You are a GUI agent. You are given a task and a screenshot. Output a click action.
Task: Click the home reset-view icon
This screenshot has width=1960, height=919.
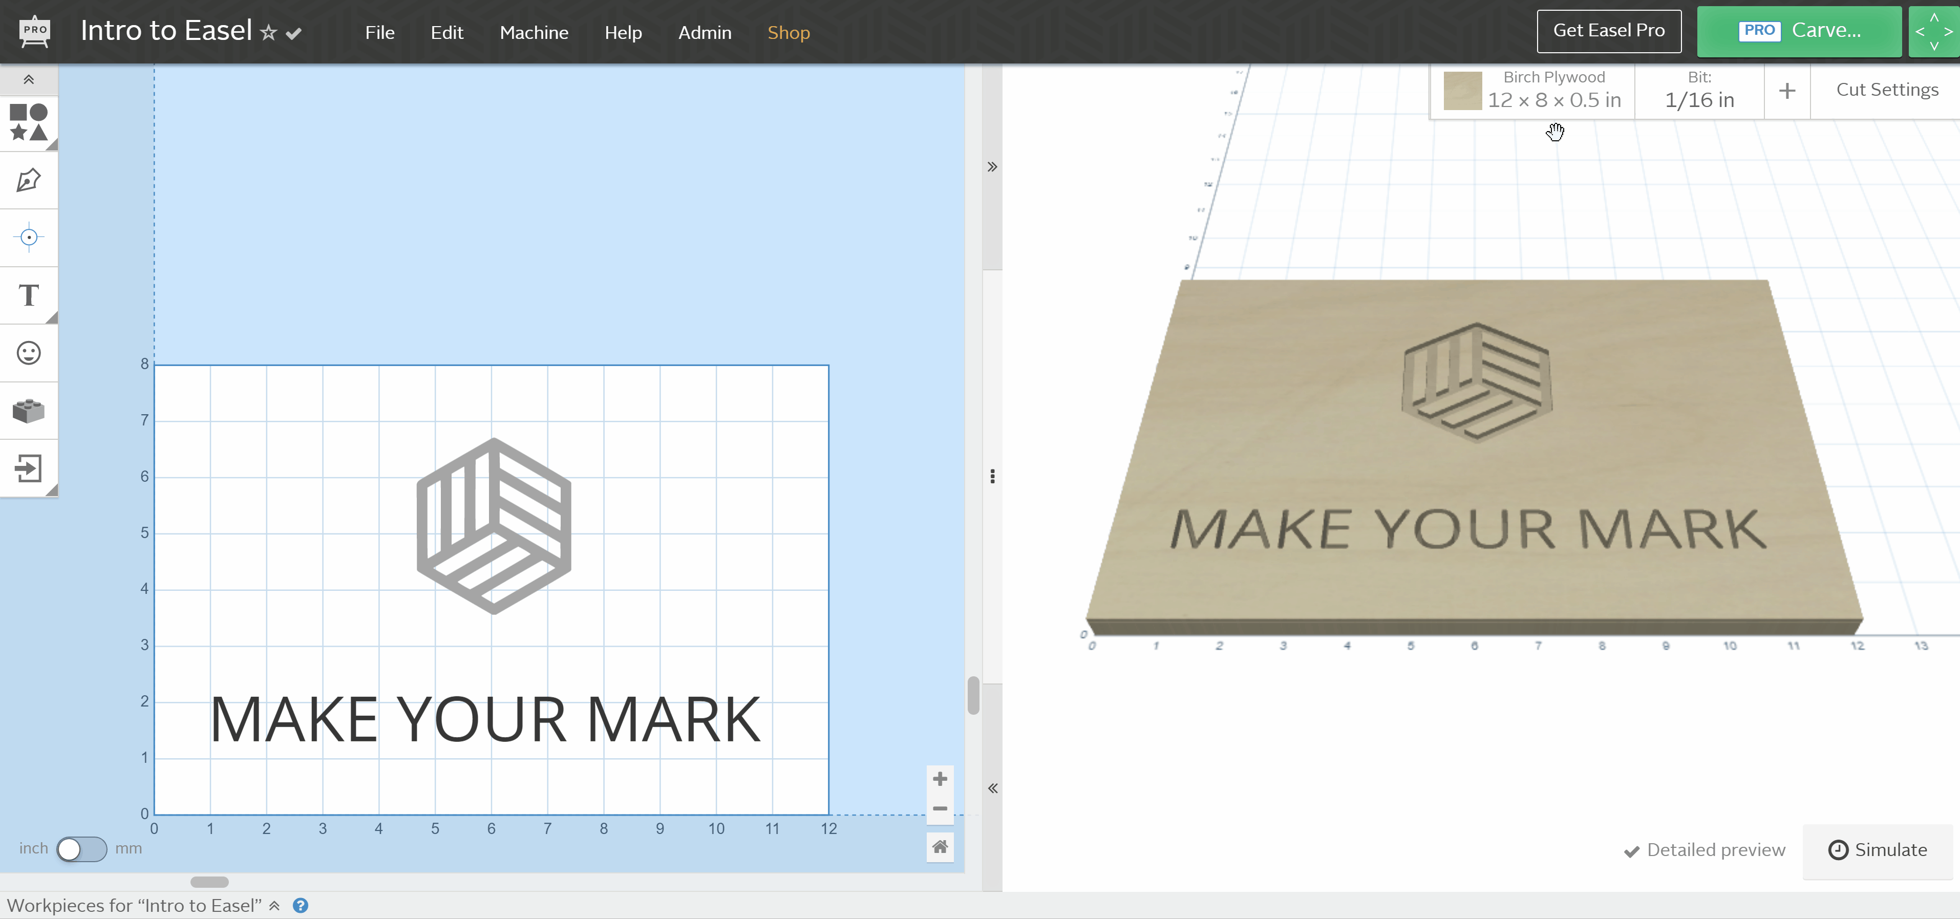(940, 847)
